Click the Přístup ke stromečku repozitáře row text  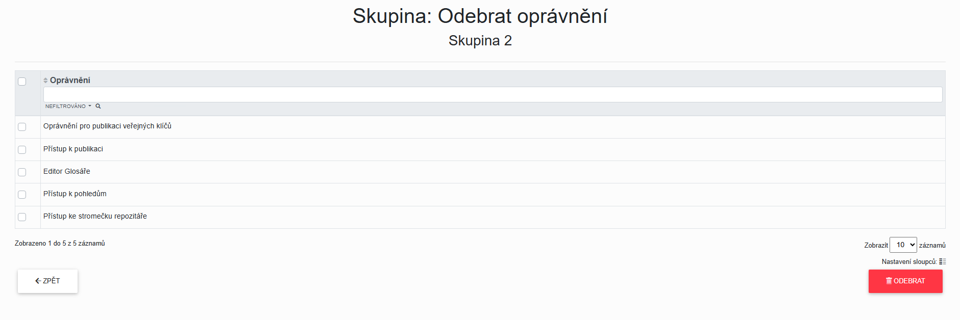point(95,217)
